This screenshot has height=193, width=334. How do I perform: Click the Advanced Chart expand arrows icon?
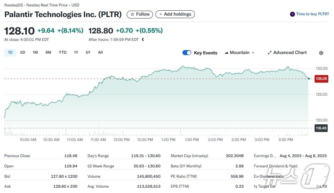270,53
